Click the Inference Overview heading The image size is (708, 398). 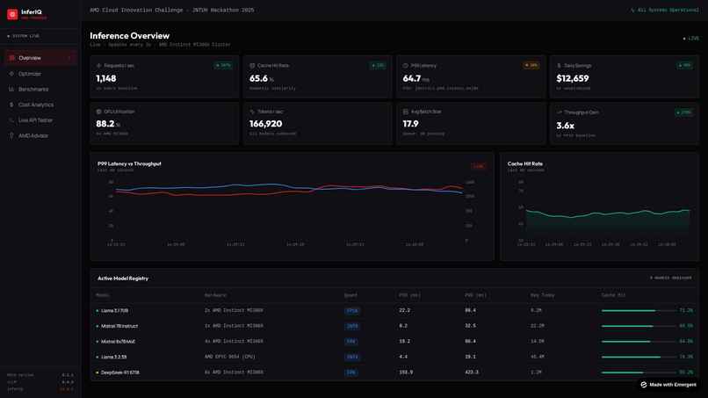(130, 36)
